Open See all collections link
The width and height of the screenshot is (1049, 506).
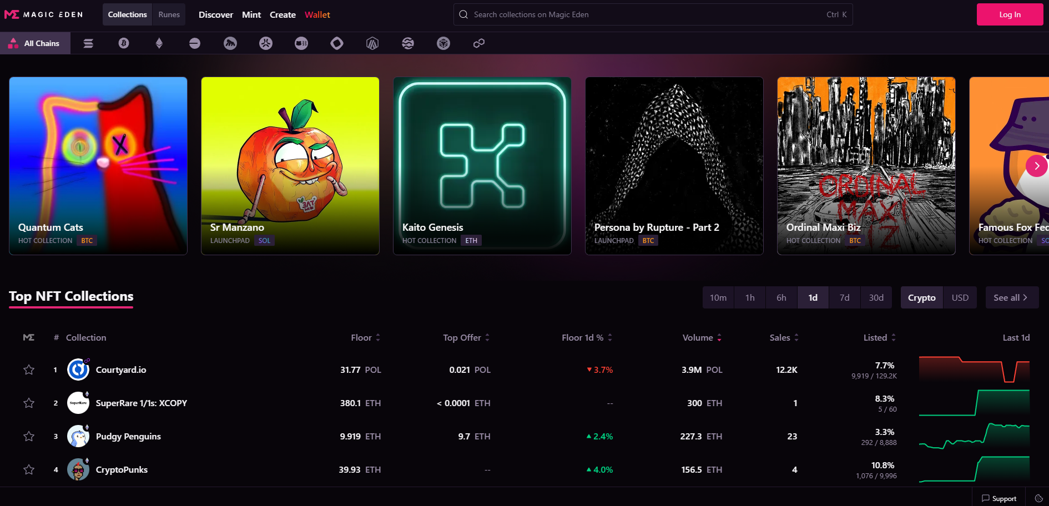(x=1011, y=298)
